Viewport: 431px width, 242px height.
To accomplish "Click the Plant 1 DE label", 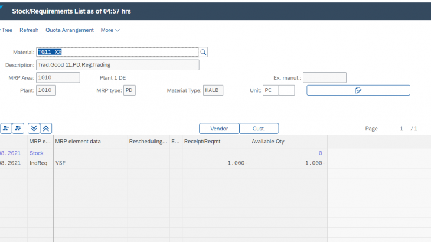I will coord(113,78).
